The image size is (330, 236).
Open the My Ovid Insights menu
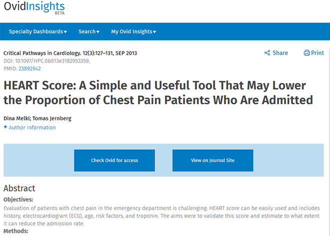133,31
